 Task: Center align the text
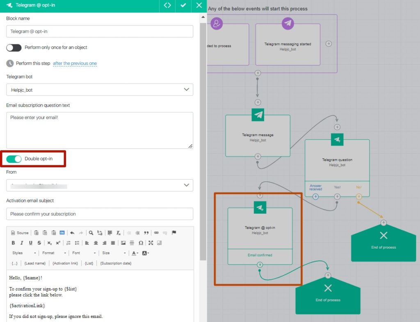point(96,243)
